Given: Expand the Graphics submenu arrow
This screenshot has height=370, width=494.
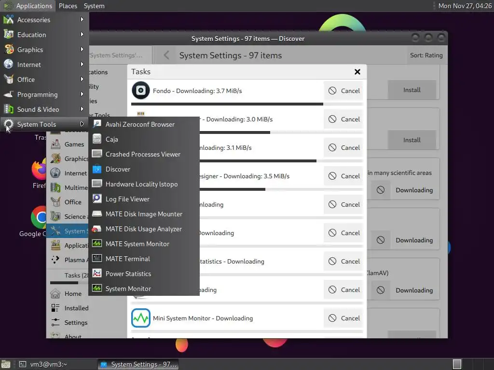Looking at the screenshot, I should [x=82, y=50].
